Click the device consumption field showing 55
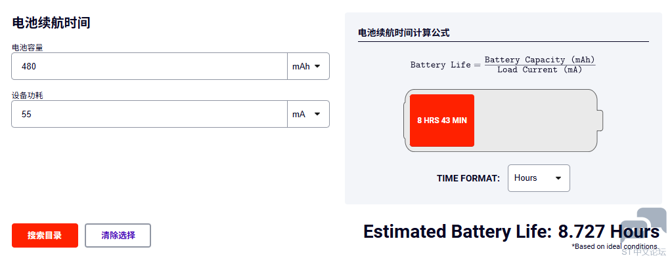The height and width of the screenshot is (262, 672). pos(149,114)
